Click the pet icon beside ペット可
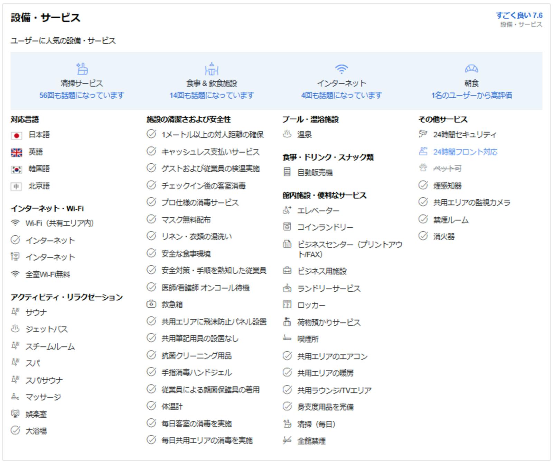This screenshot has height=463, width=553. [x=423, y=168]
